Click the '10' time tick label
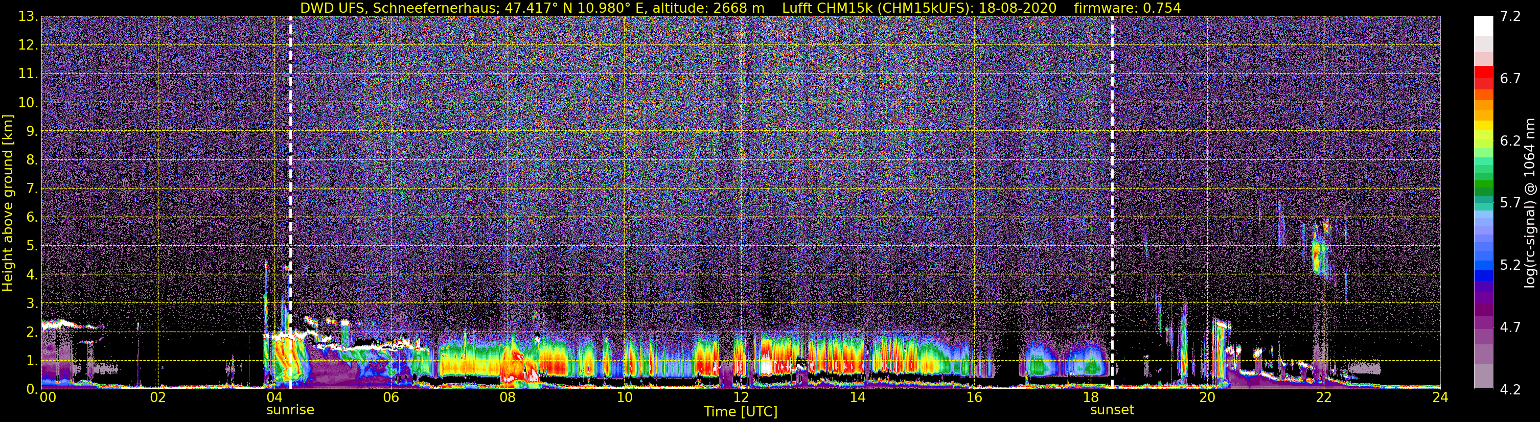 pyautogui.click(x=624, y=397)
